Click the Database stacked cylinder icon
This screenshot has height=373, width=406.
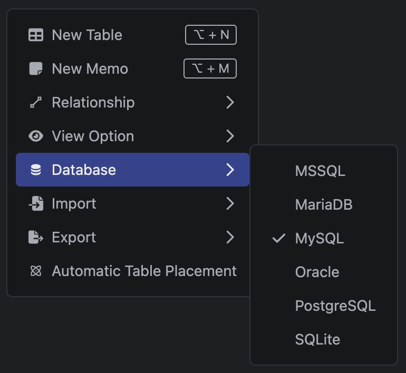click(36, 170)
